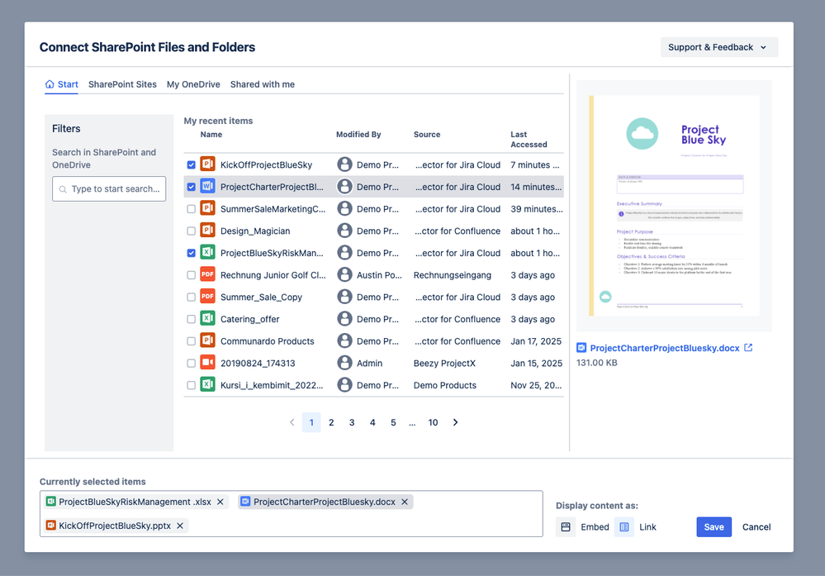Check the Communardo Products checkbox
The width and height of the screenshot is (825, 576).
191,341
